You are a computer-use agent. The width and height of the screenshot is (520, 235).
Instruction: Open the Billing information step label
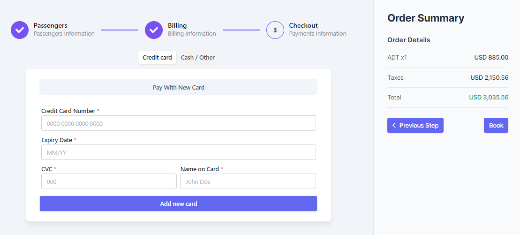[192, 34]
